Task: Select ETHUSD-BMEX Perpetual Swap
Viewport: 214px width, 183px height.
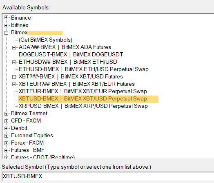Action: click(x=84, y=69)
